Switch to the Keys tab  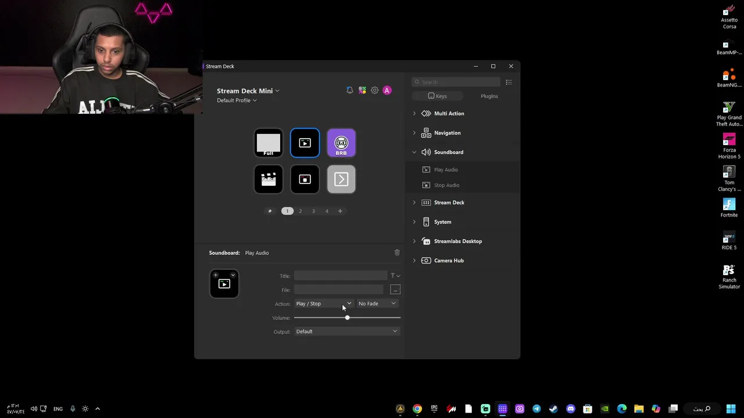pos(437,96)
